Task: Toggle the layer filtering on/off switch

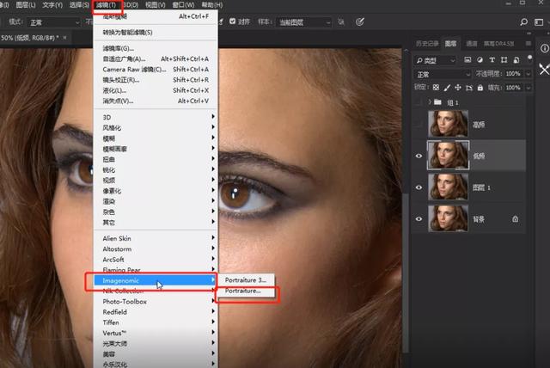Action: 529,58
